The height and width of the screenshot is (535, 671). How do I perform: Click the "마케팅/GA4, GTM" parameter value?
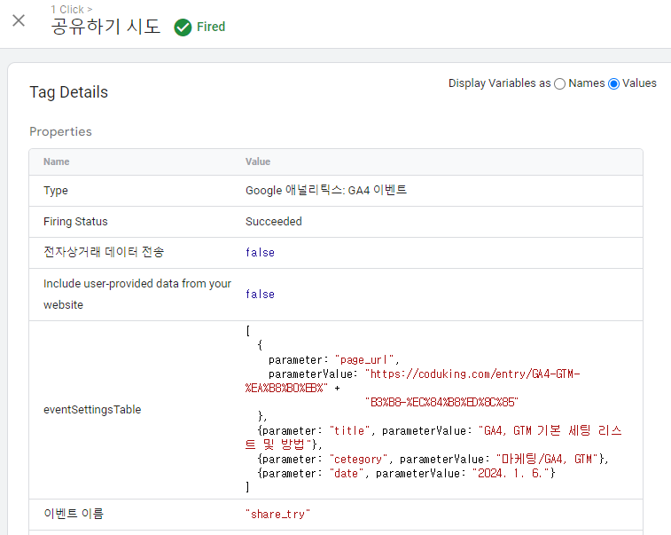click(547, 459)
